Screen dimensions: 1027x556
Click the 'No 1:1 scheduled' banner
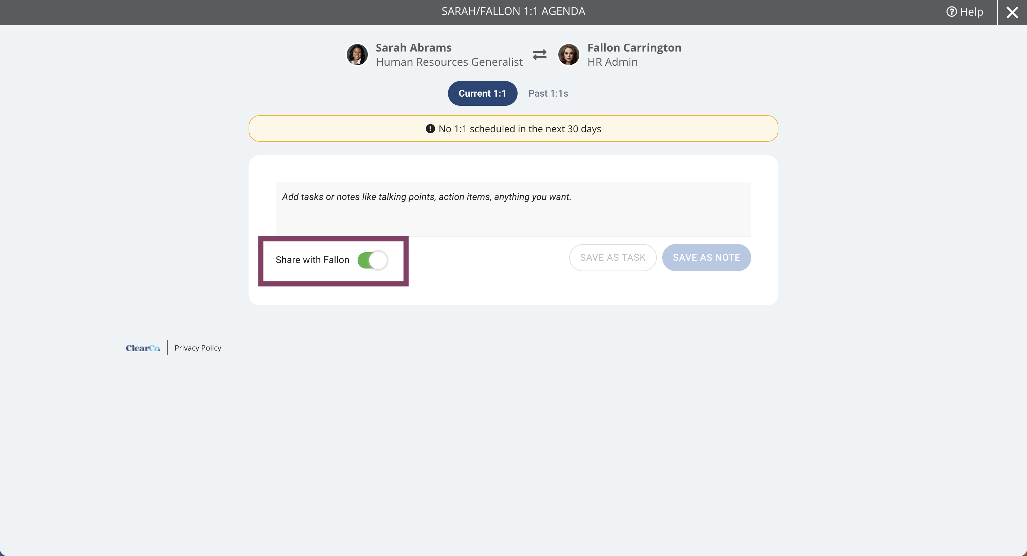click(513, 128)
